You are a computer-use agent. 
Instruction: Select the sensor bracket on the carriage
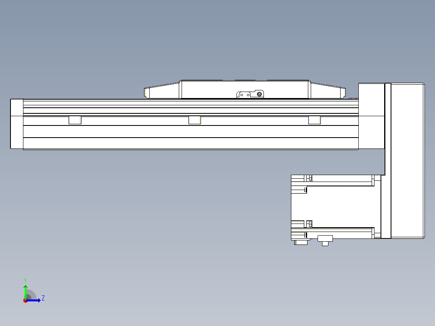pos(250,94)
